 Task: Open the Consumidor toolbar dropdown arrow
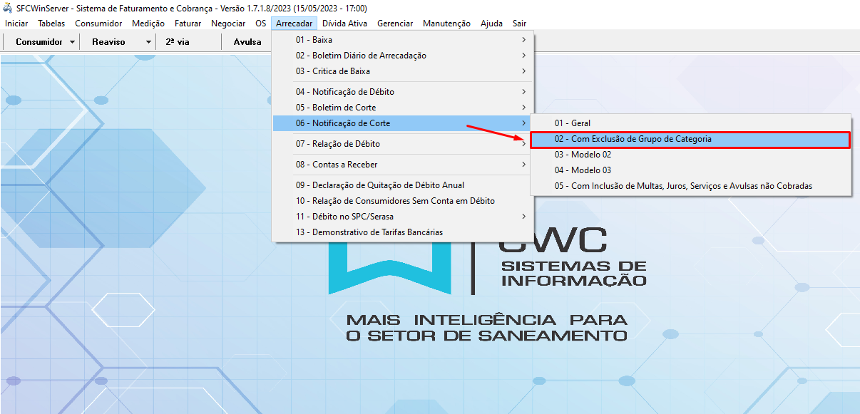[73, 42]
